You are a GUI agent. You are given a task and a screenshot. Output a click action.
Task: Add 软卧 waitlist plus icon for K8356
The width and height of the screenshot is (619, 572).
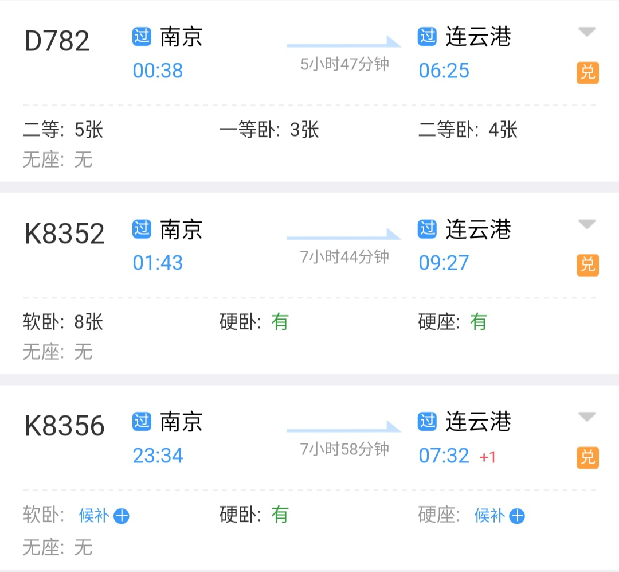coord(122,516)
